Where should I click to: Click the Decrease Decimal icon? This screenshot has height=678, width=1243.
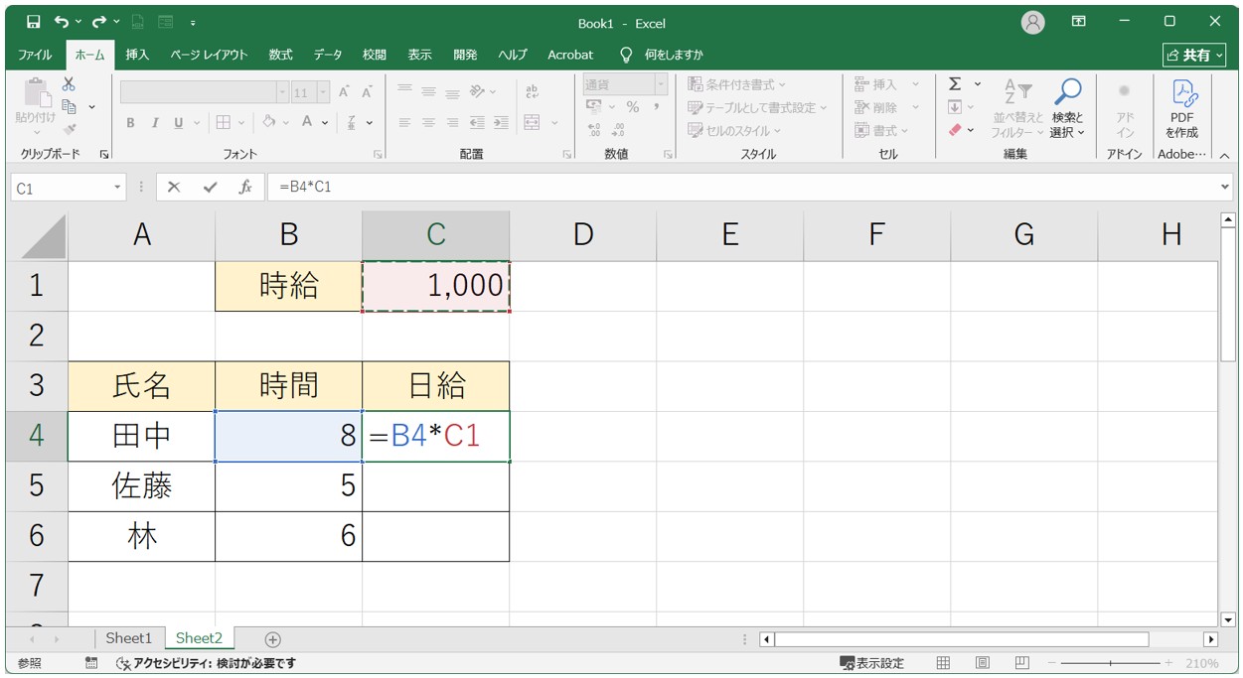coord(617,130)
